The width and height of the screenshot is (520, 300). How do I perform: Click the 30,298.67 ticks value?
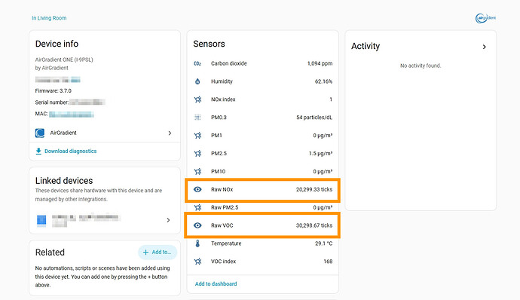(314, 225)
